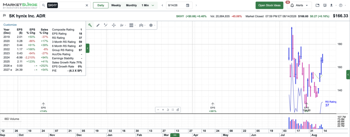Click the $166.33 last price

(x=340, y=16)
